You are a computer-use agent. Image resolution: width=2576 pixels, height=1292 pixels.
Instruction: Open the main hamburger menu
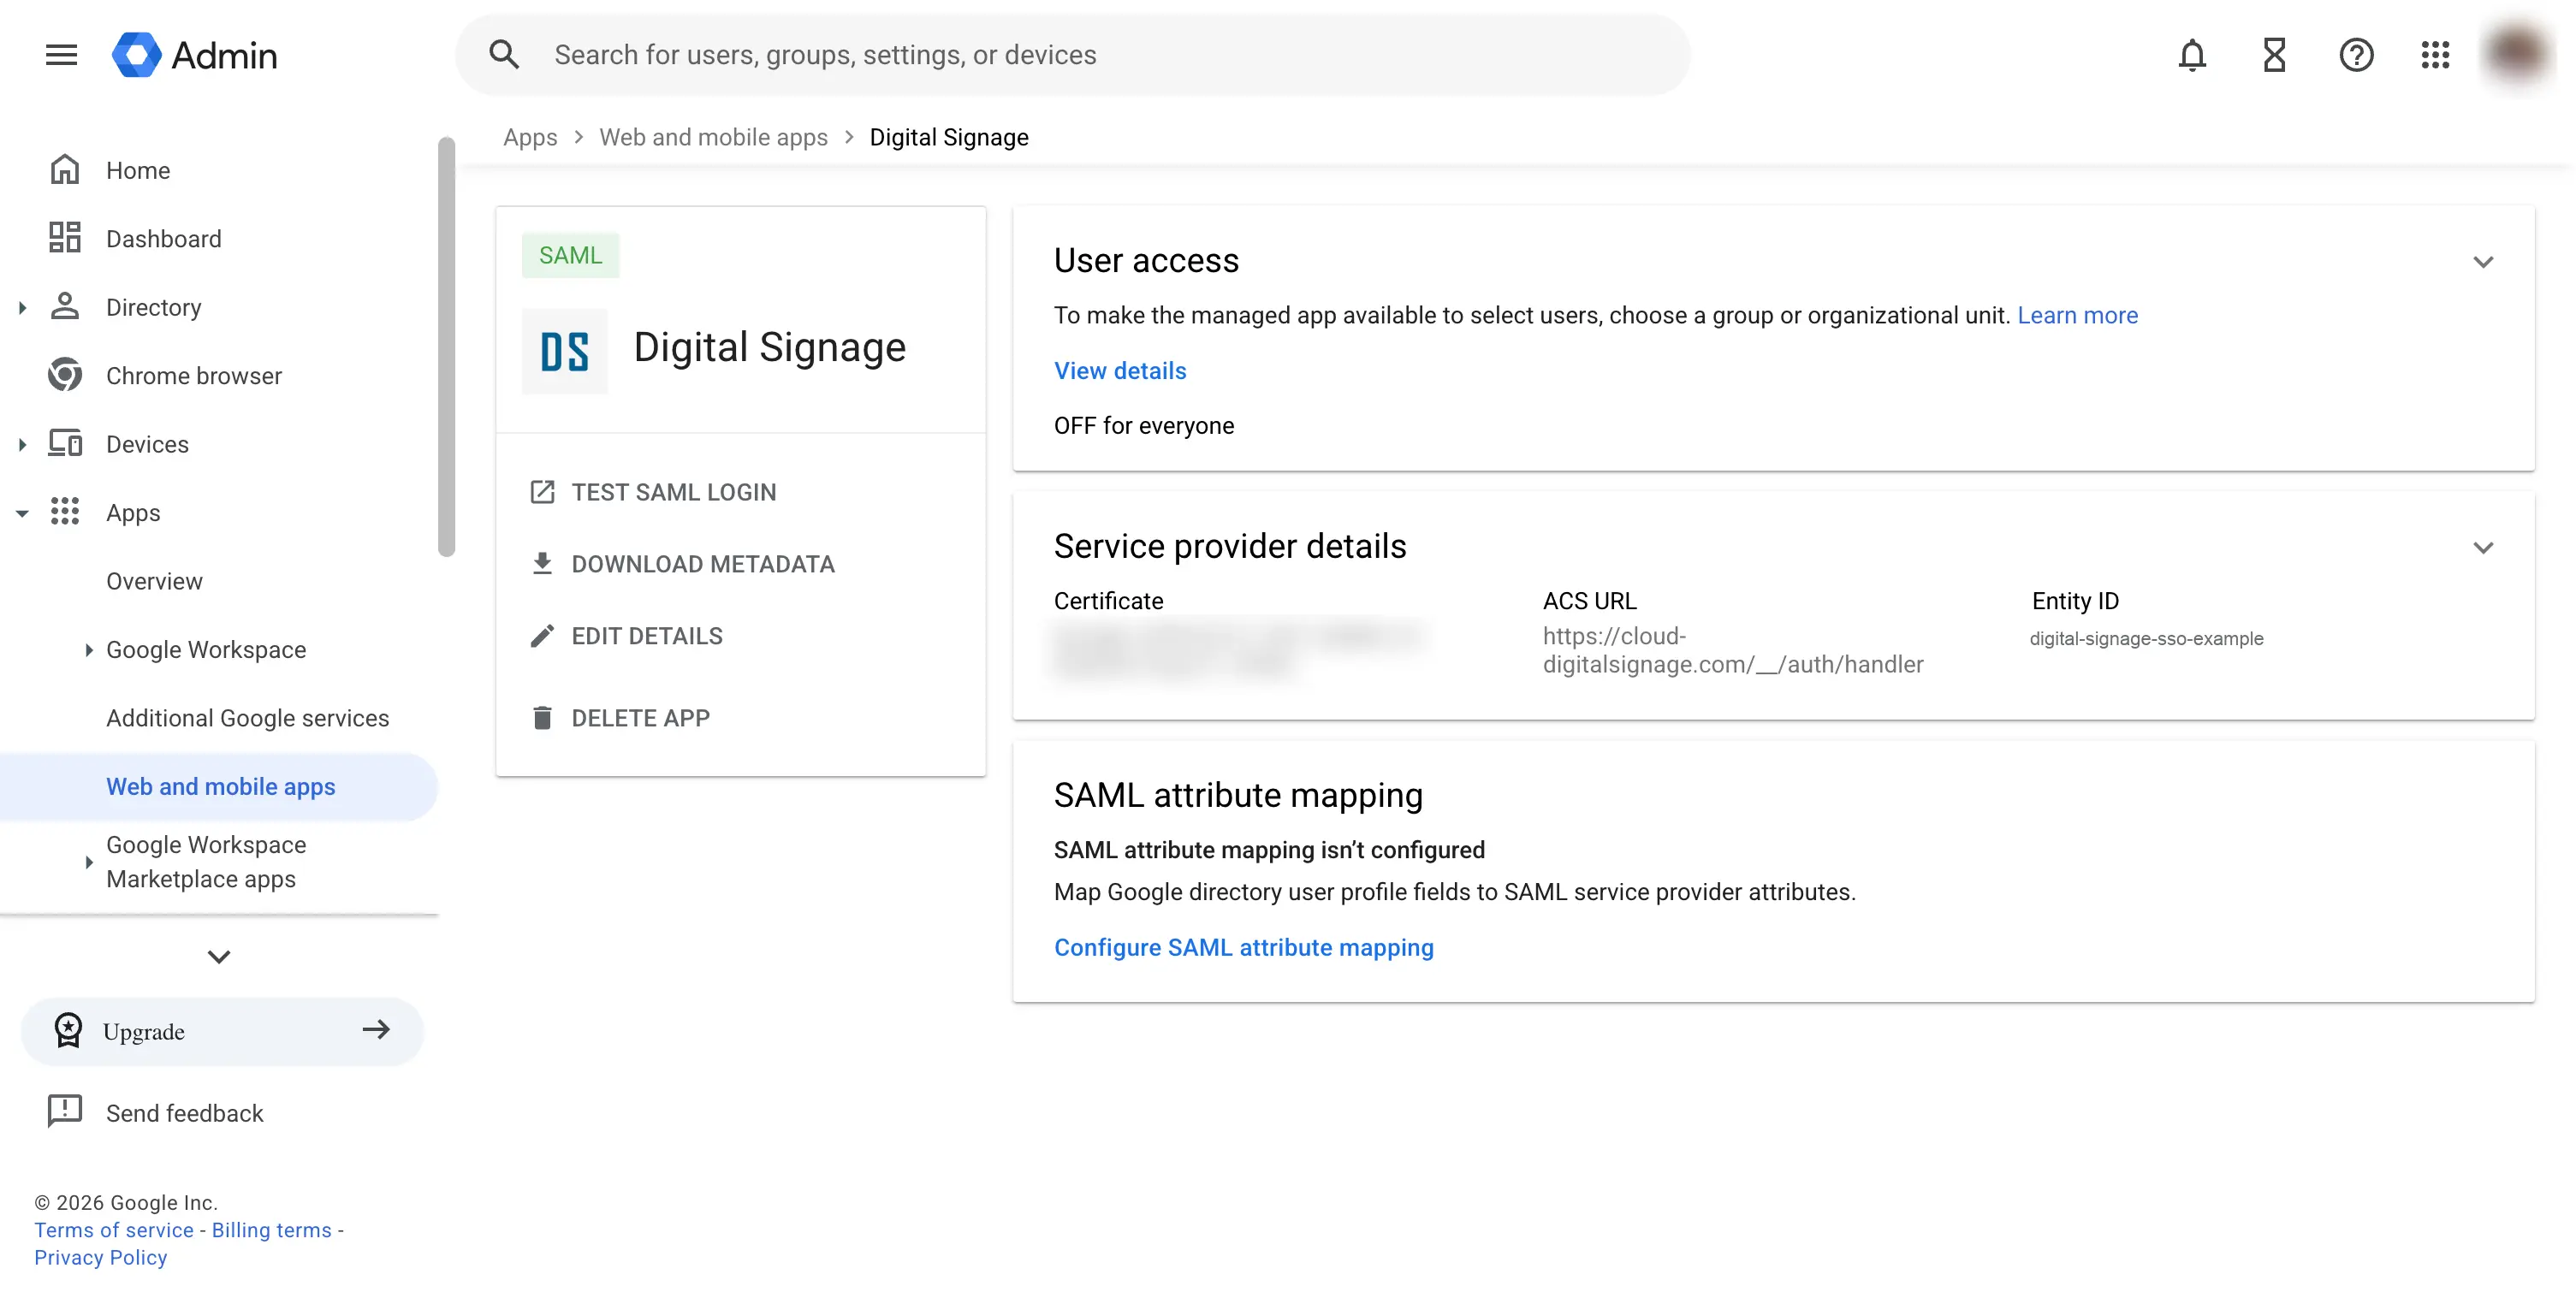click(61, 55)
